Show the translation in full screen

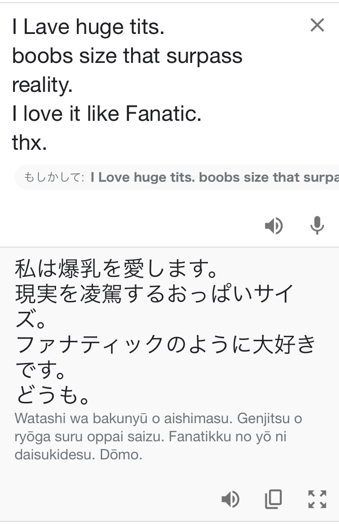(x=317, y=499)
